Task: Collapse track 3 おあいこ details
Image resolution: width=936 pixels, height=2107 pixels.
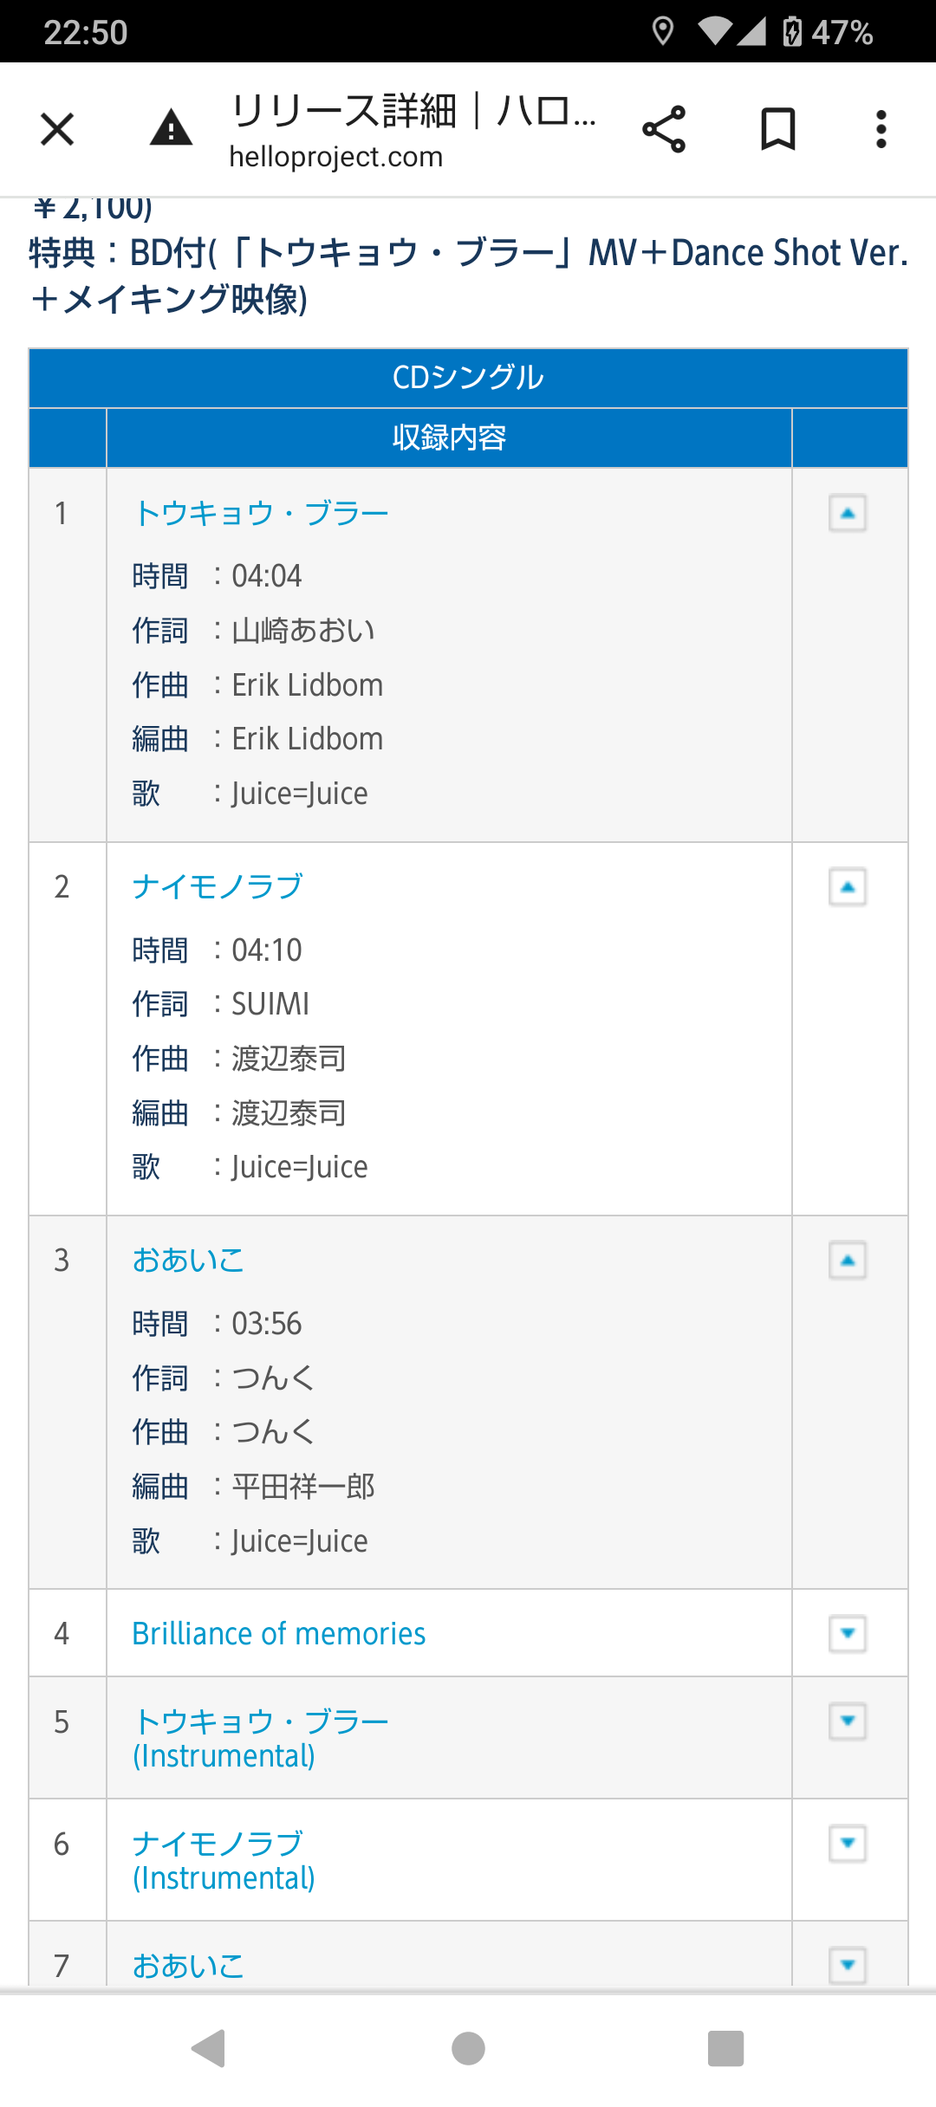Action: point(848,1261)
